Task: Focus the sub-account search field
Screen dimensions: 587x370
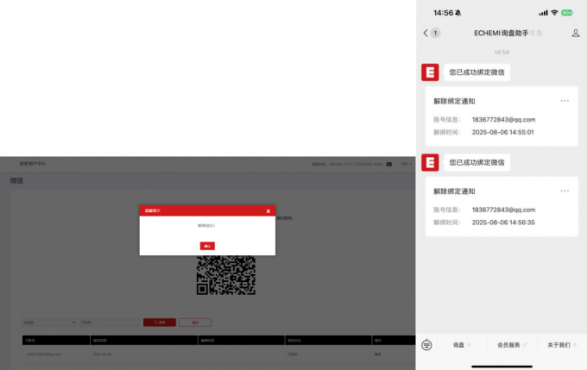Action: [x=110, y=322]
